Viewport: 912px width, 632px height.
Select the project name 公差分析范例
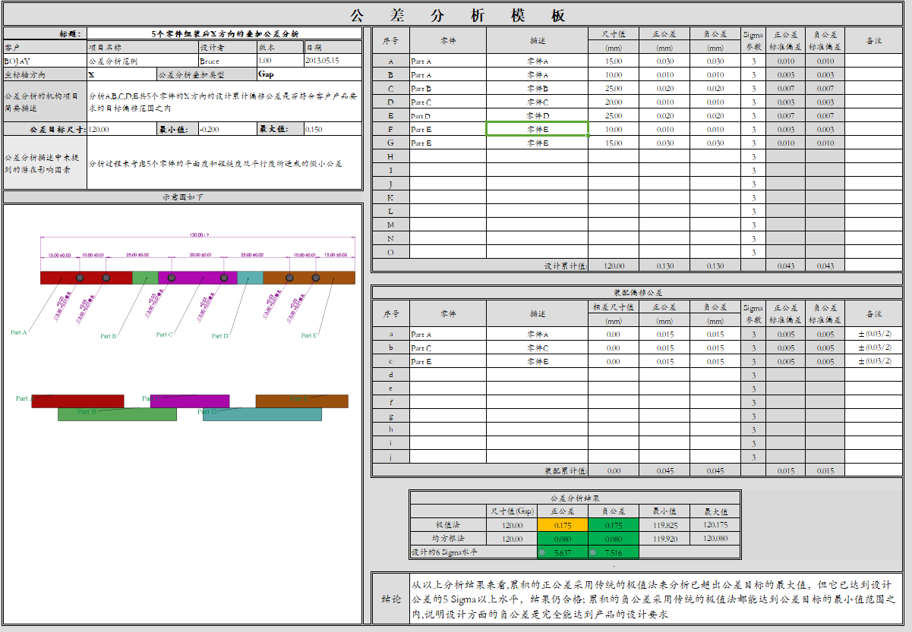pos(142,60)
